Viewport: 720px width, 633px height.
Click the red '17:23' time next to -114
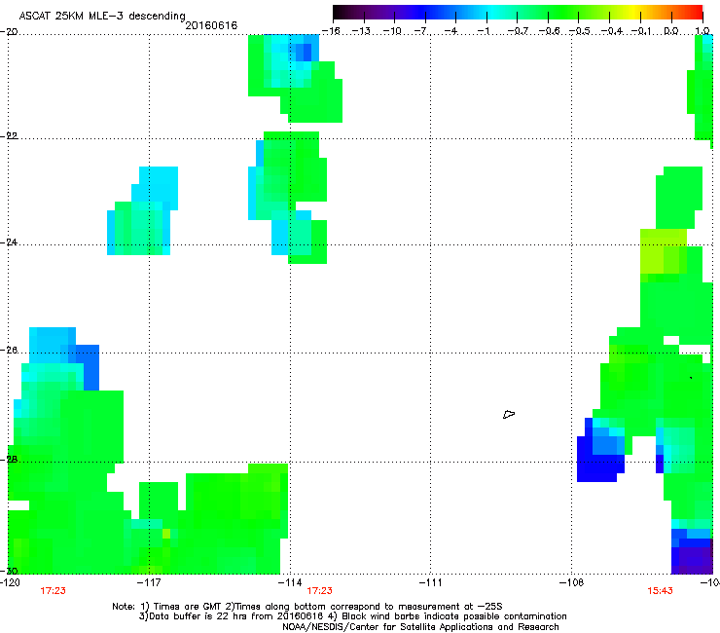point(319,591)
